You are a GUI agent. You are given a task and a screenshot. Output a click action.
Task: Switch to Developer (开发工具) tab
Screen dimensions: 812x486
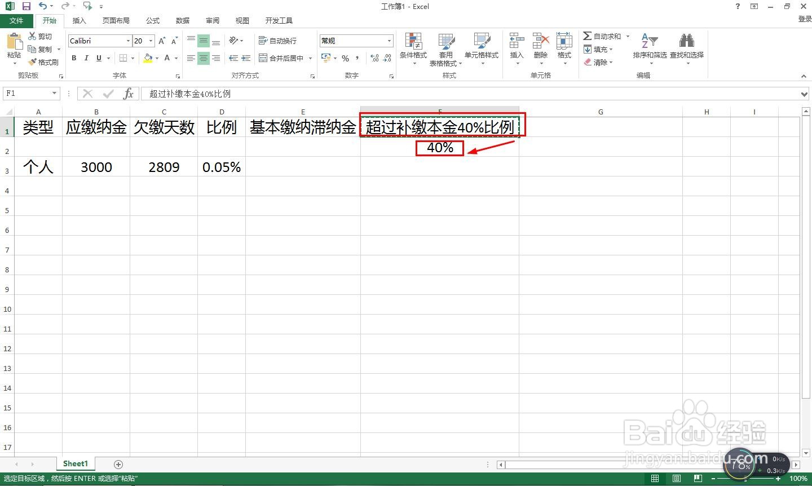pyautogui.click(x=279, y=20)
